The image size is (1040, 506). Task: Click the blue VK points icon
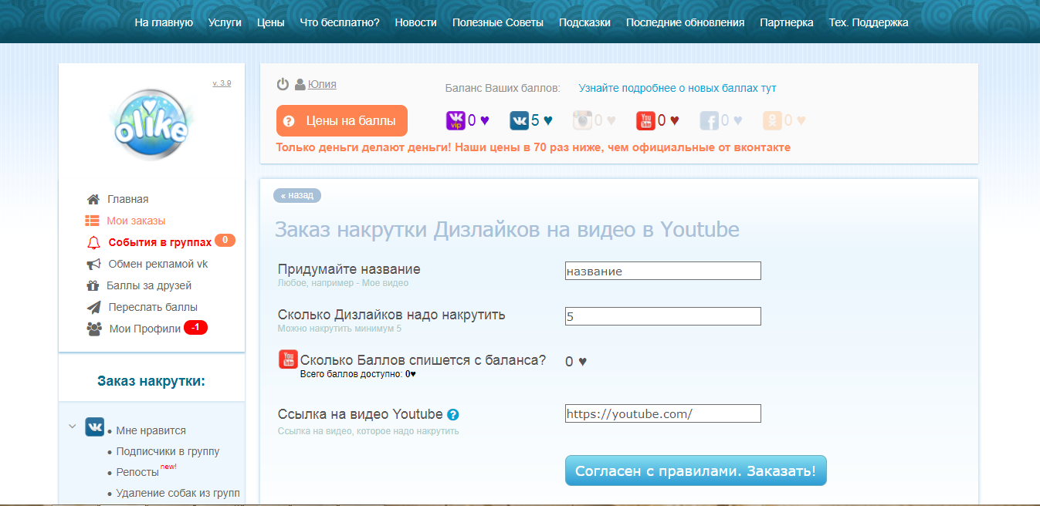[519, 120]
